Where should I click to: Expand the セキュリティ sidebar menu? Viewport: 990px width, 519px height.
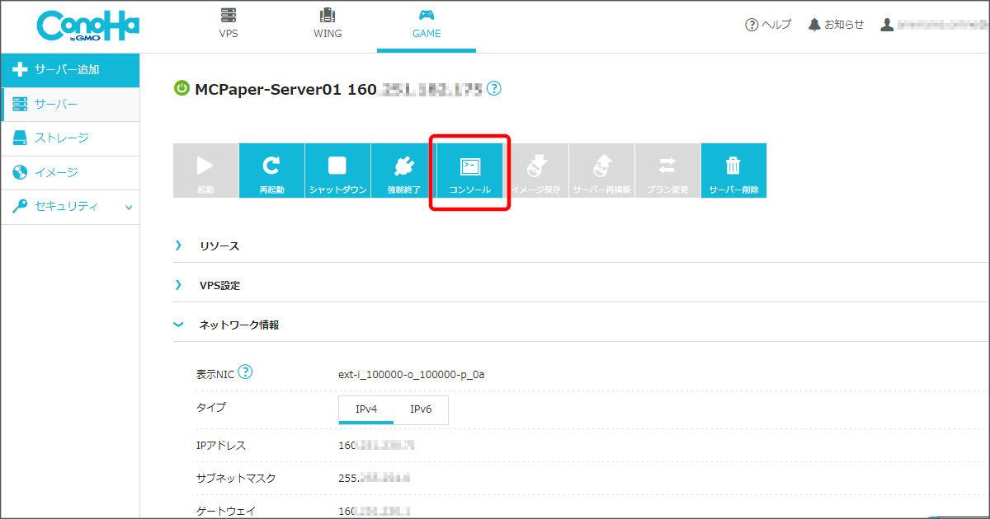70,207
